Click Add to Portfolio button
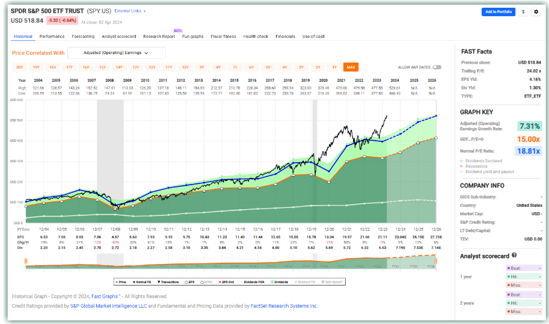The width and height of the screenshot is (549, 324). coord(498,12)
